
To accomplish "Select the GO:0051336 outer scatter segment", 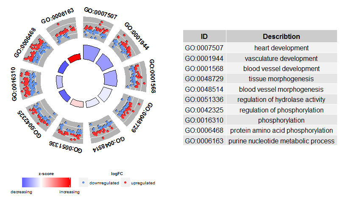I will pyautogui.click(x=71, y=130).
